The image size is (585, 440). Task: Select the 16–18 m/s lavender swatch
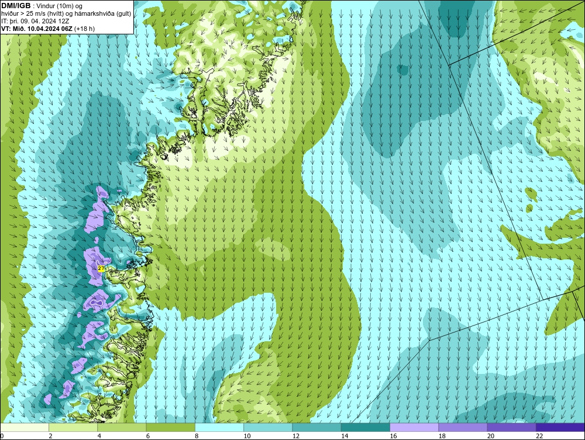pos(414,427)
